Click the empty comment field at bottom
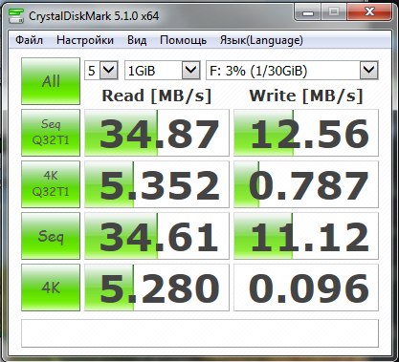Viewport: 399px width, 362px height. 200,333
